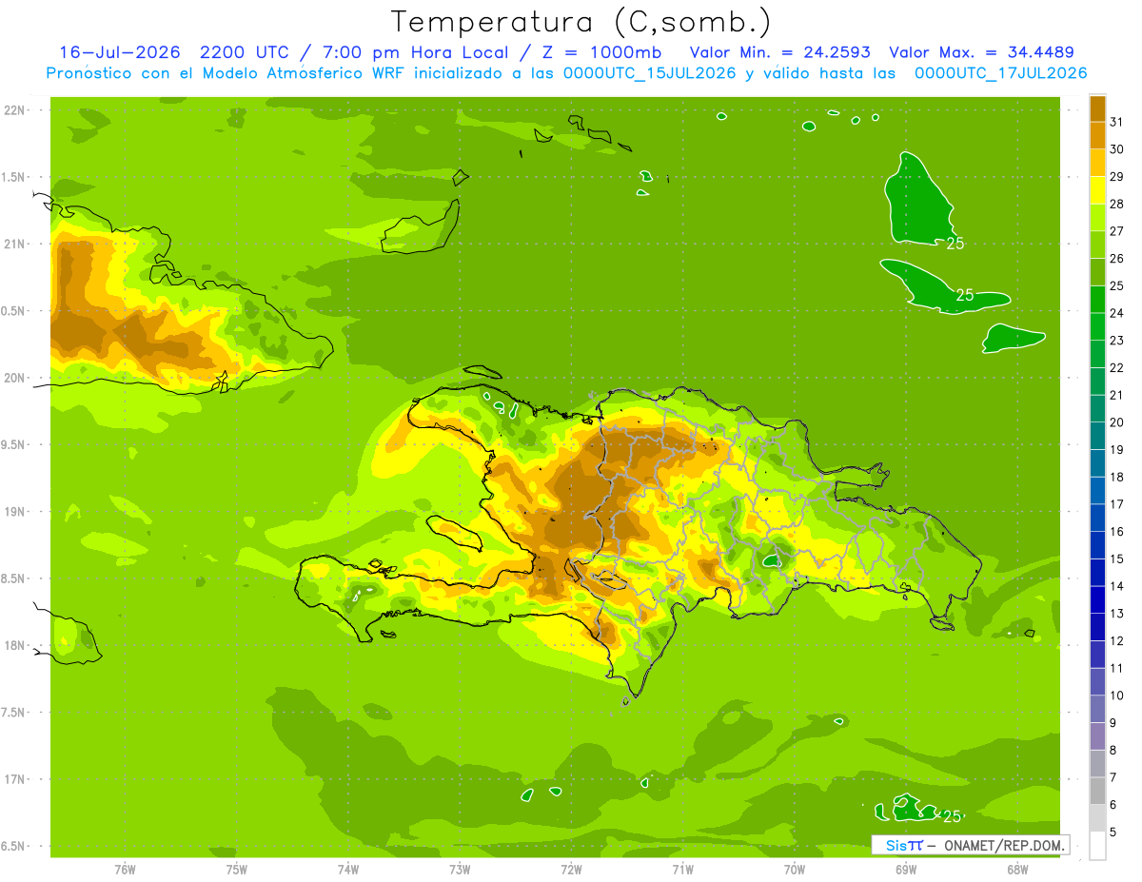Click the "21N" latitude label
Screen dimensions: 1142x882
[15, 244]
